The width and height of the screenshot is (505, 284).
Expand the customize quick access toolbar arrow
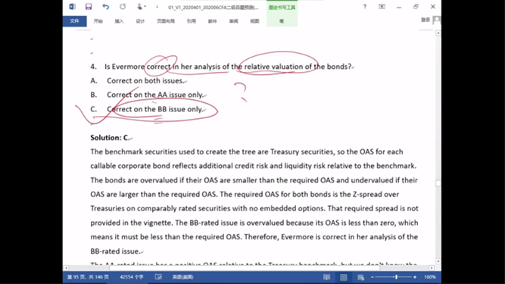coord(157,7)
